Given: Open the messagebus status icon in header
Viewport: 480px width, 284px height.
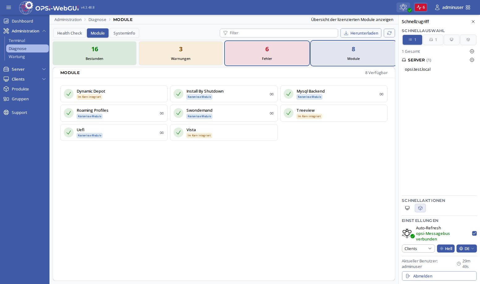Looking at the screenshot, I should tap(403, 7).
